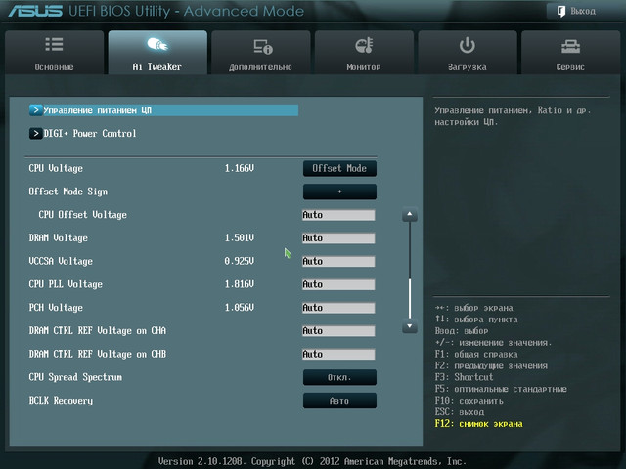
Task: Click the Сервис tool icon
Action: point(571,47)
